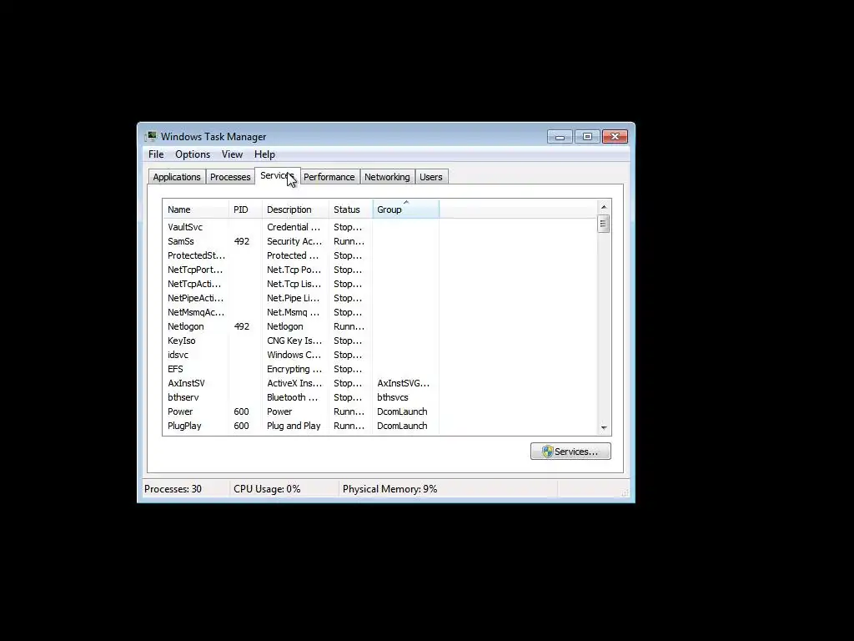Minimize the Windows Task Manager window

click(560, 136)
